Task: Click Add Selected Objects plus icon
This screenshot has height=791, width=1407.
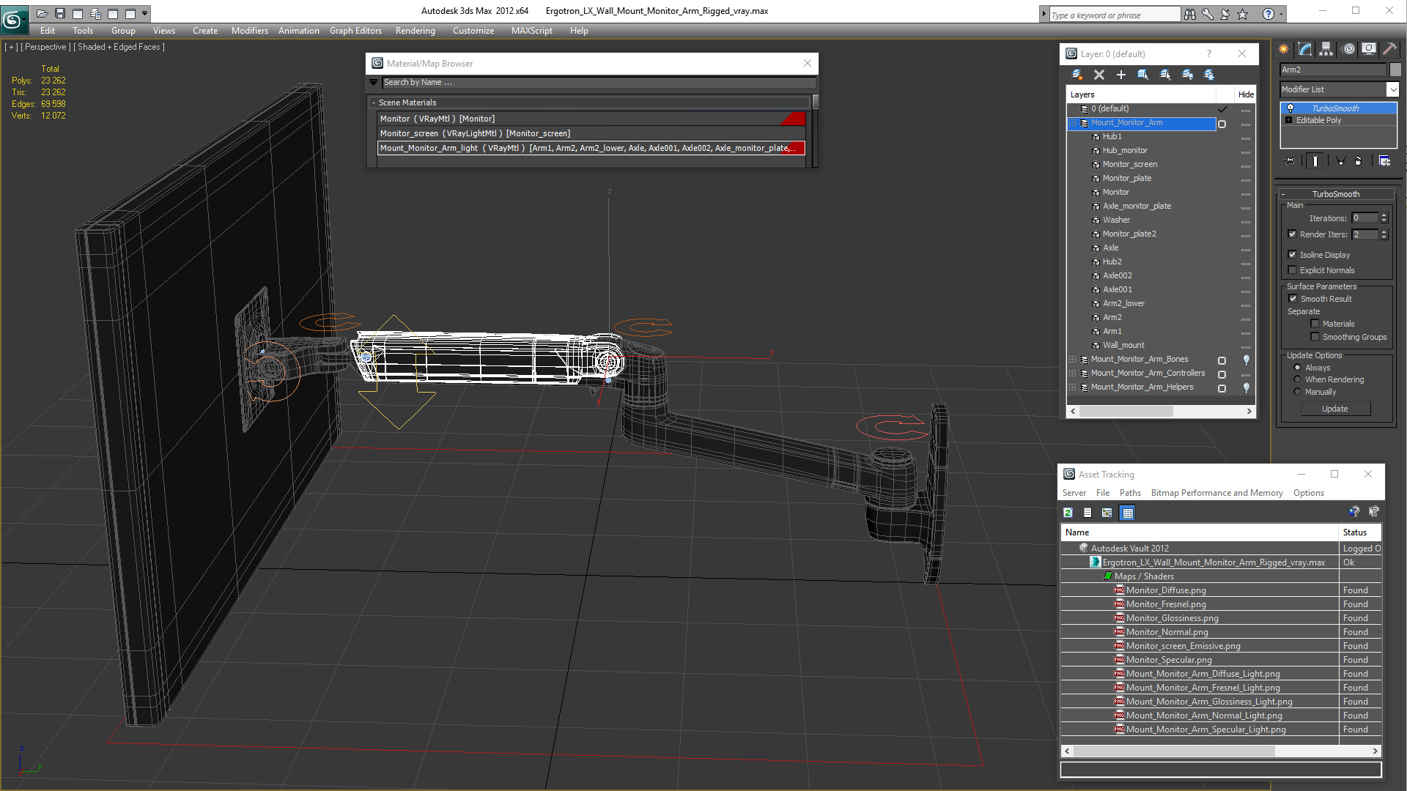Action: [x=1120, y=75]
